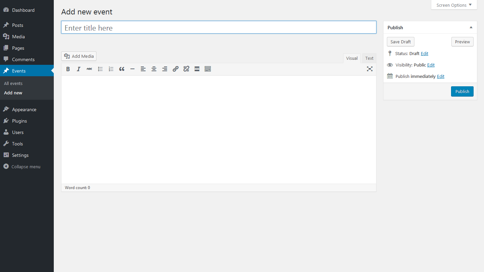Collapse the Publish panel using arrow
The image size is (484, 272).
471,28
